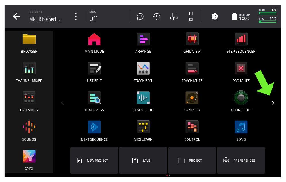Open the Sampler mode icon

pyautogui.click(x=192, y=98)
